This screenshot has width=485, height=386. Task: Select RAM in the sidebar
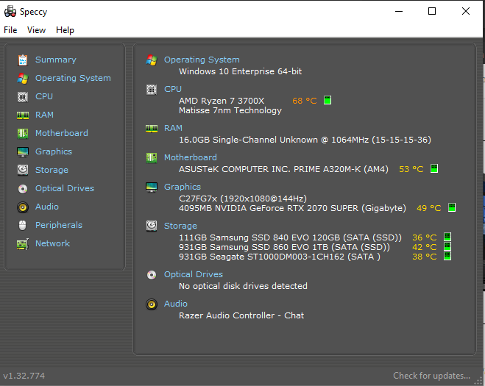(x=45, y=115)
